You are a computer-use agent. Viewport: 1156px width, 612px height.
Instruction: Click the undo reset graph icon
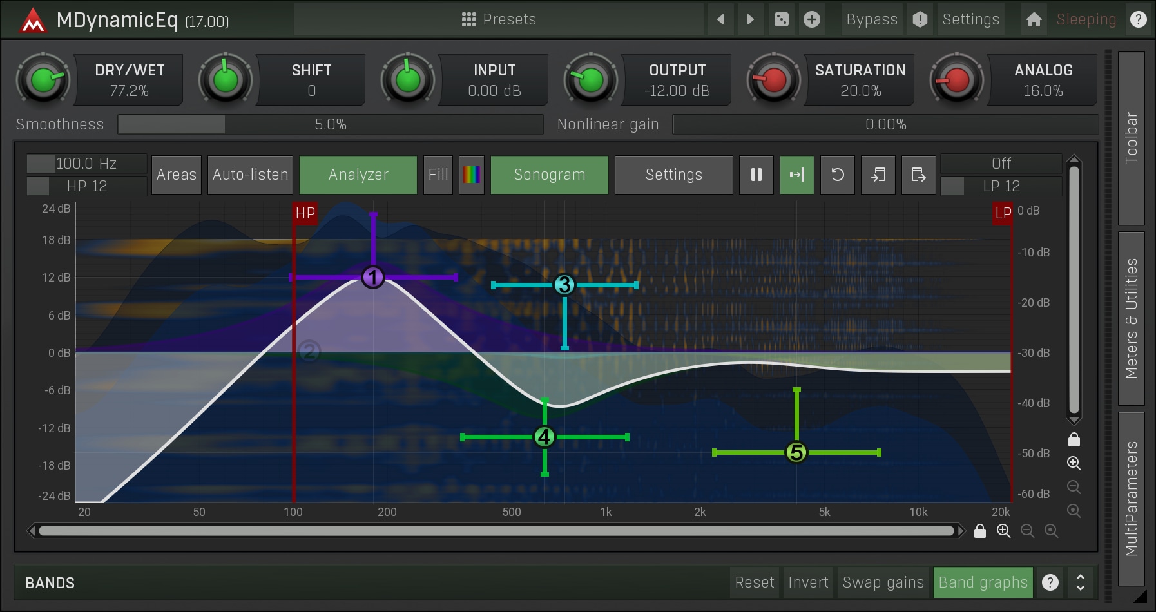click(x=838, y=175)
